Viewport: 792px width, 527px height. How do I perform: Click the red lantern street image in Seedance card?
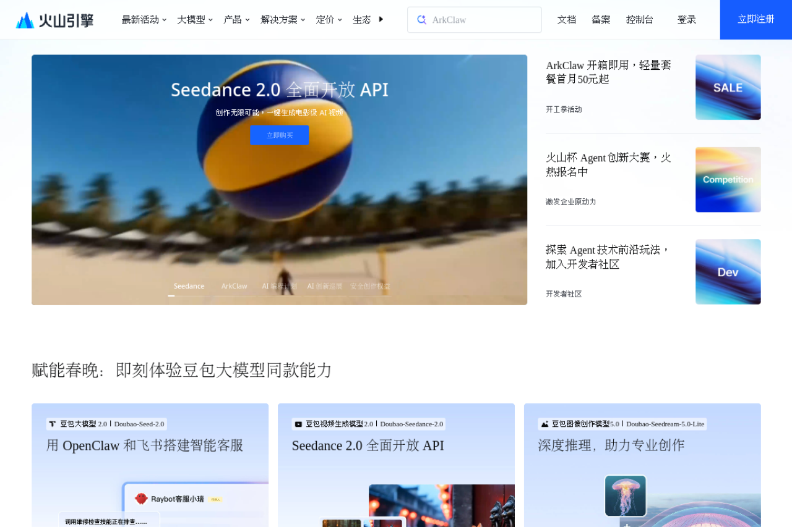(x=442, y=506)
